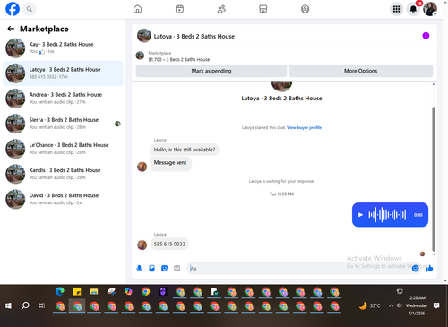This screenshot has width=448, height=327.
Task: Open Sticky Notes from taskbar
Action: pyautogui.click(x=77, y=291)
